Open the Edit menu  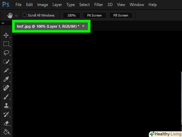(x=29, y=5)
